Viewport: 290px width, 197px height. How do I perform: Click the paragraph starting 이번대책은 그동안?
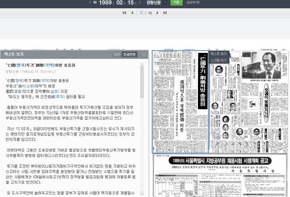pyautogui.click(x=71, y=153)
